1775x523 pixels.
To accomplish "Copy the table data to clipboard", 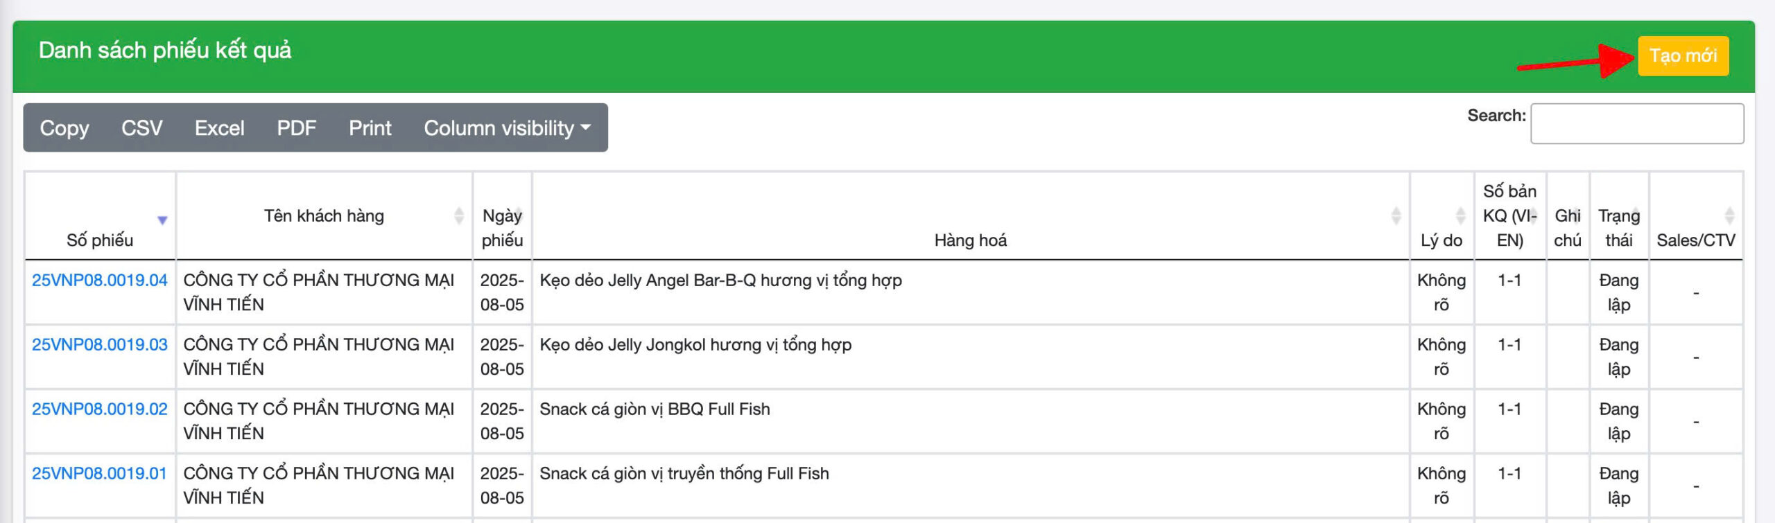I will tap(64, 128).
